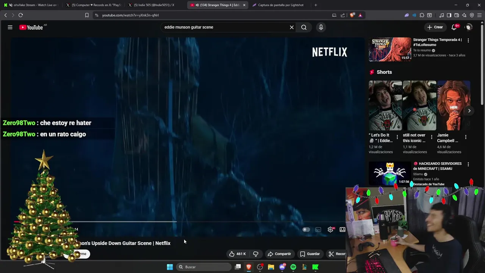485x273 pixels.
Task: Switch the player to theater mode
Action: click(x=342, y=229)
